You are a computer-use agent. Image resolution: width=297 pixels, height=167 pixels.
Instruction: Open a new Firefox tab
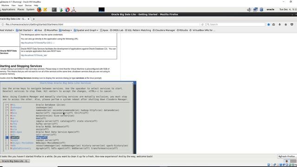[x=34, y=19]
